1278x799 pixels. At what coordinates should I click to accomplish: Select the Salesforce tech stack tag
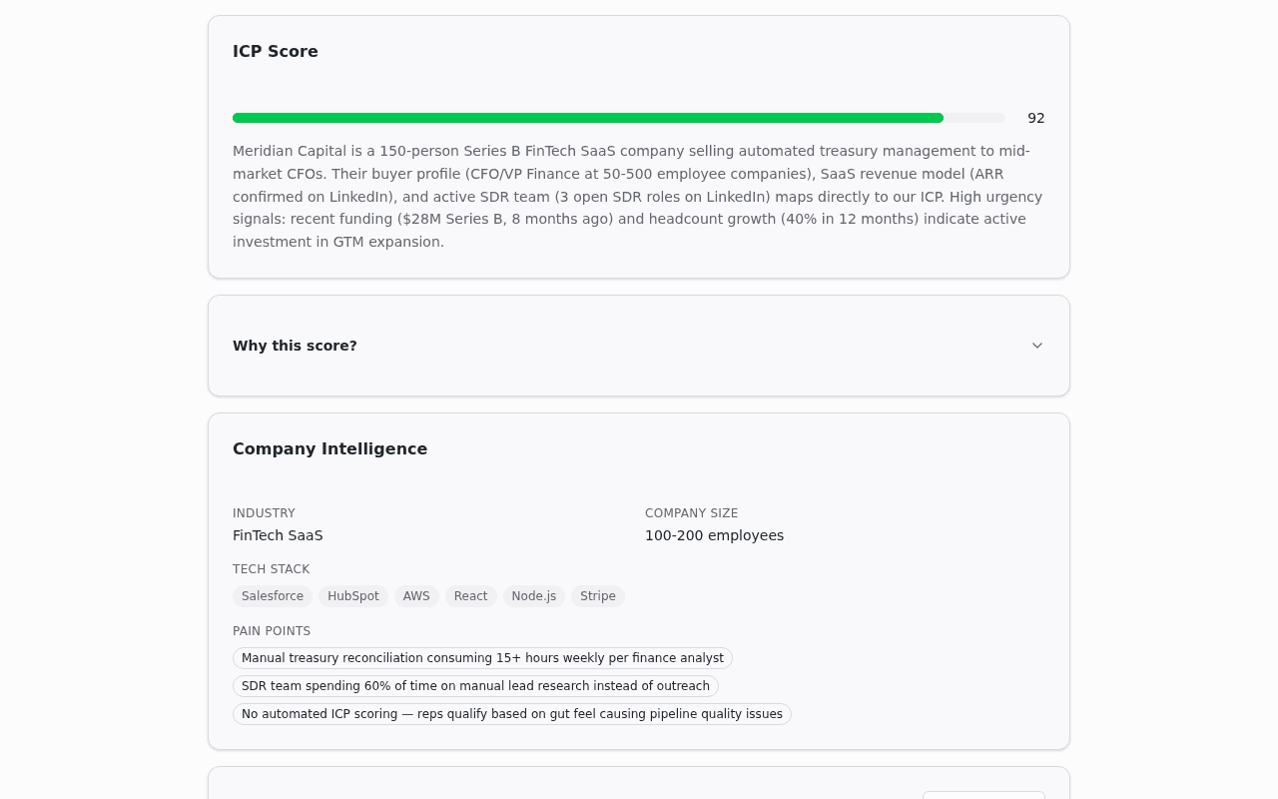tap(272, 595)
